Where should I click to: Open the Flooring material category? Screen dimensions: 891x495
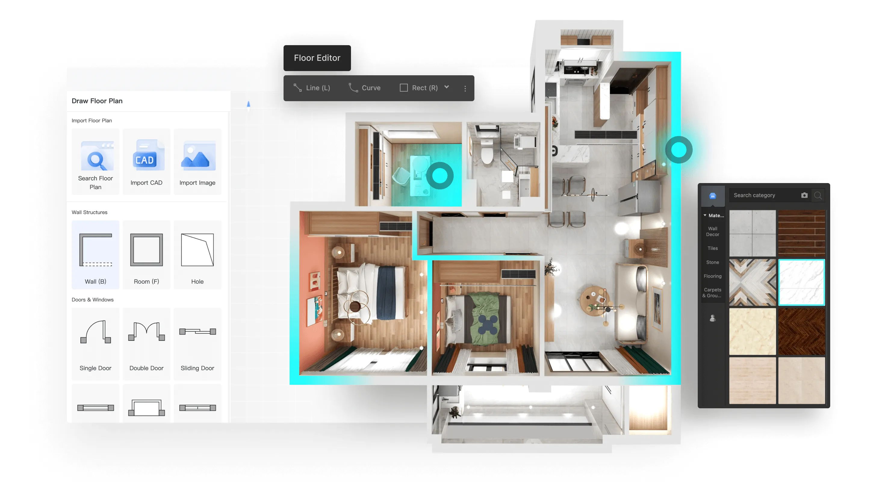[712, 276]
